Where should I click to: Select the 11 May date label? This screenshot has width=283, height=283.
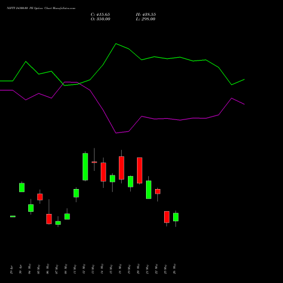tap(75, 269)
